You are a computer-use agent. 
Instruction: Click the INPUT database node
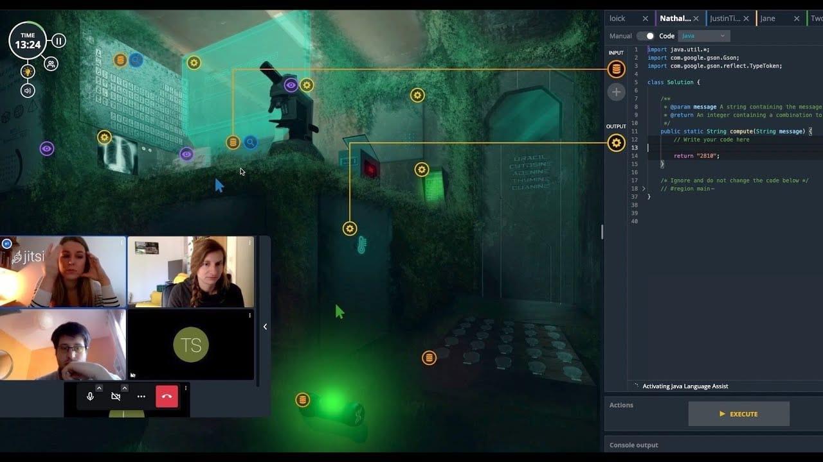(x=616, y=69)
